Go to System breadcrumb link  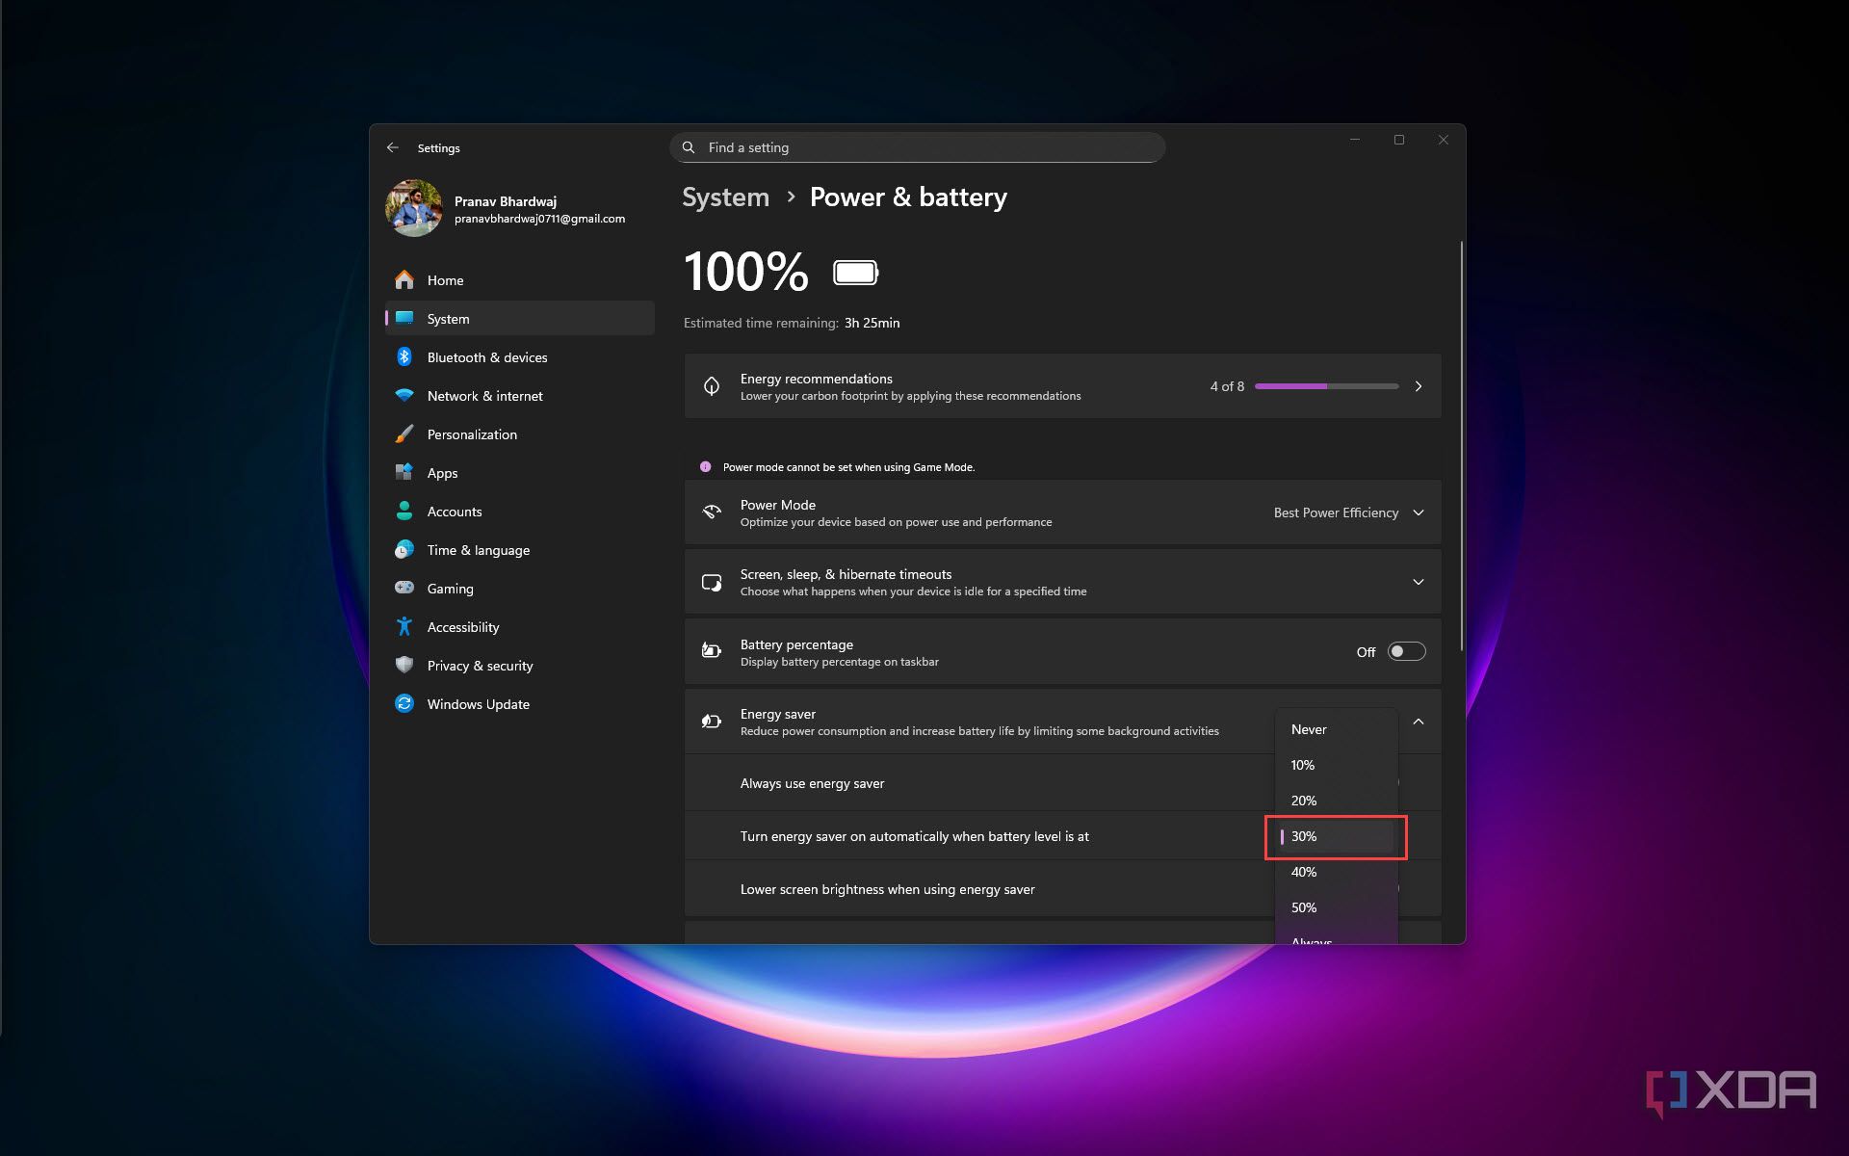pyautogui.click(x=725, y=197)
